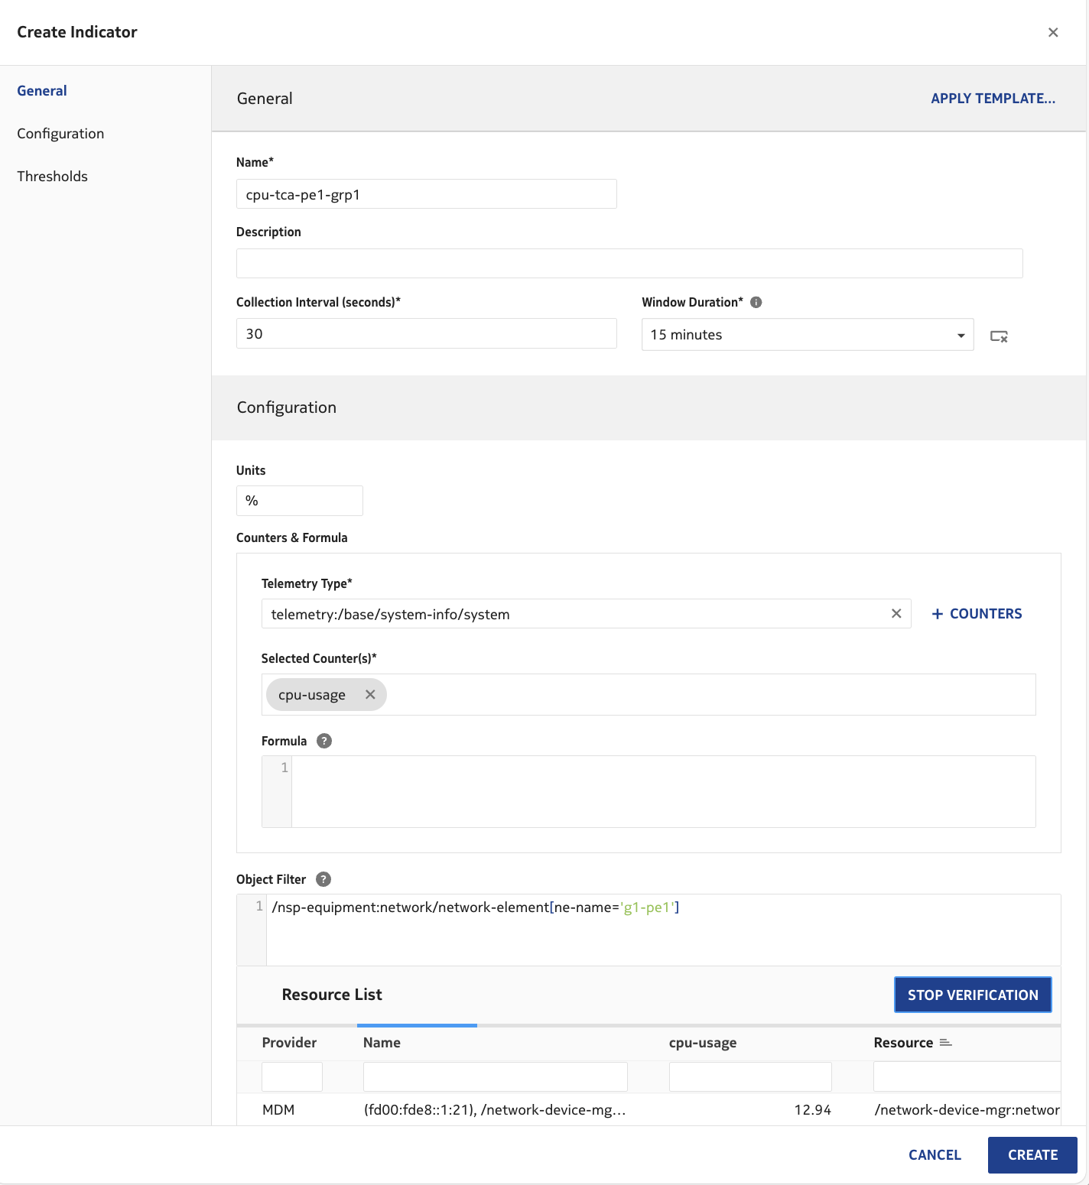Focus the Description input field
The height and width of the screenshot is (1185, 1089).
click(629, 264)
